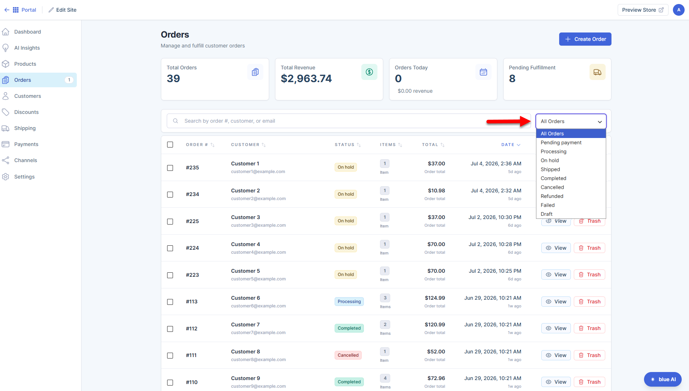Select Processing filter option
Screen dimensions: 689x391
click(x=571, y=152)
